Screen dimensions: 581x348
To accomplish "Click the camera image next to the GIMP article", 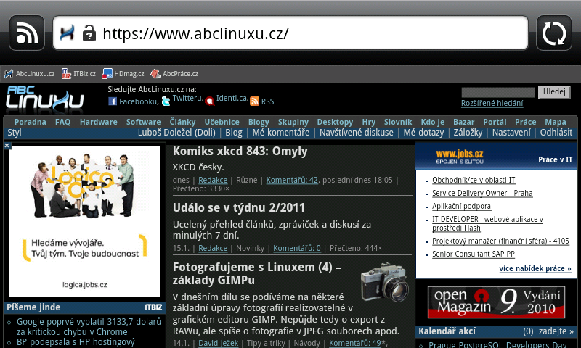I will pos(385,282).
